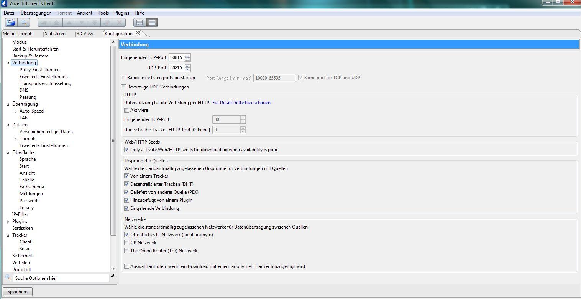Open torrent file with folder icon
581x299 pixels.
(10, 23)
